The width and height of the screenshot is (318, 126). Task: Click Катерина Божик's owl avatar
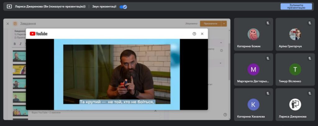253,34
